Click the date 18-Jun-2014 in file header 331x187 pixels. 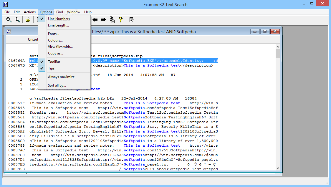(120, 75)
